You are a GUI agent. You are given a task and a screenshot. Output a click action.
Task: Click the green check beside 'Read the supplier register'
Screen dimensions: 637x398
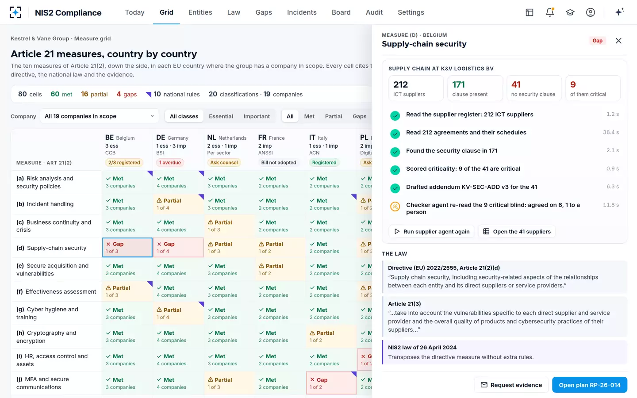click(x=395, y=116)
